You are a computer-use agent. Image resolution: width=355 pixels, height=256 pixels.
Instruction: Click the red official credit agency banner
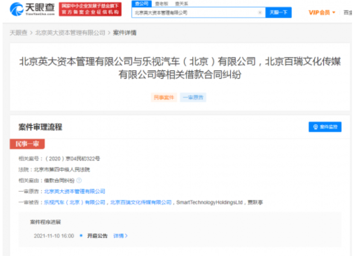point(90,9)
